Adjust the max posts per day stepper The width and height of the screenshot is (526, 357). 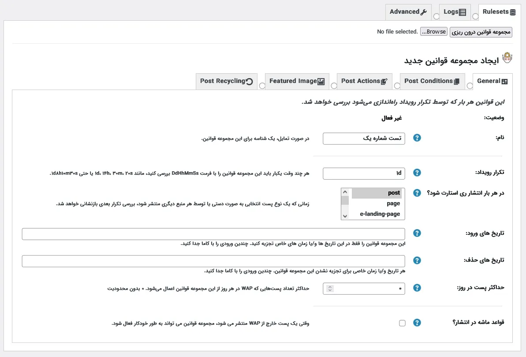tap(330, 289)
